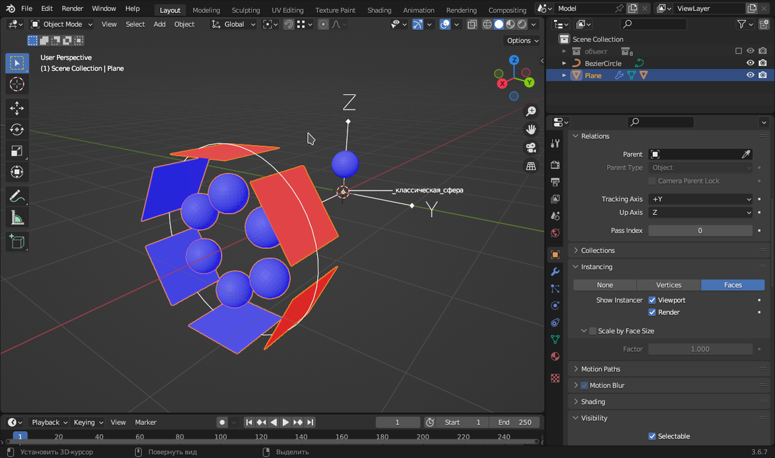The width and height of the screenshot is (775, 458).
Task: Hide the Plane object in viewport
Action: click(x=750, y=75)
